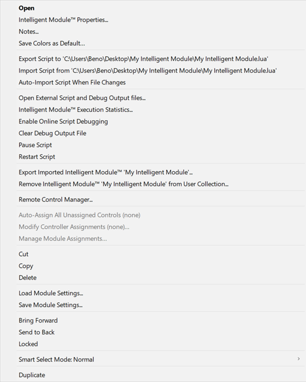Toggle Auto-Import Script When File Changes
The width and height of the screenshot is (306, 382).
pos(72,82)
